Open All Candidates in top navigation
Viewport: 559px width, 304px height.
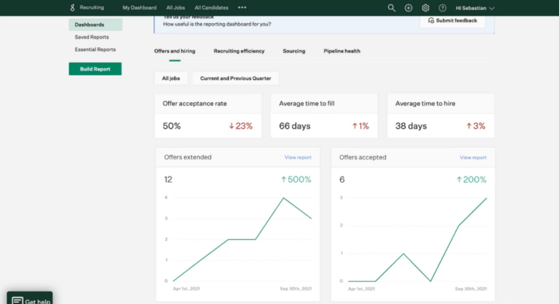211,7
